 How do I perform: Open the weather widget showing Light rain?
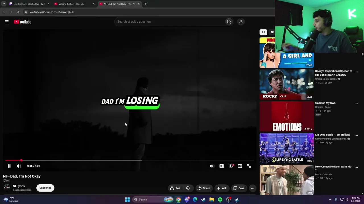(x=11, y=199)
